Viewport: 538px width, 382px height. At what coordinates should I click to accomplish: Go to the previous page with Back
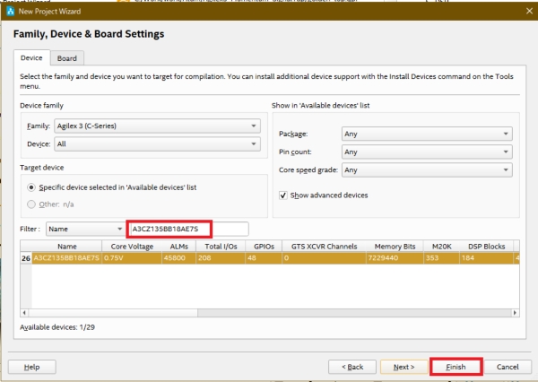[352, 367]
